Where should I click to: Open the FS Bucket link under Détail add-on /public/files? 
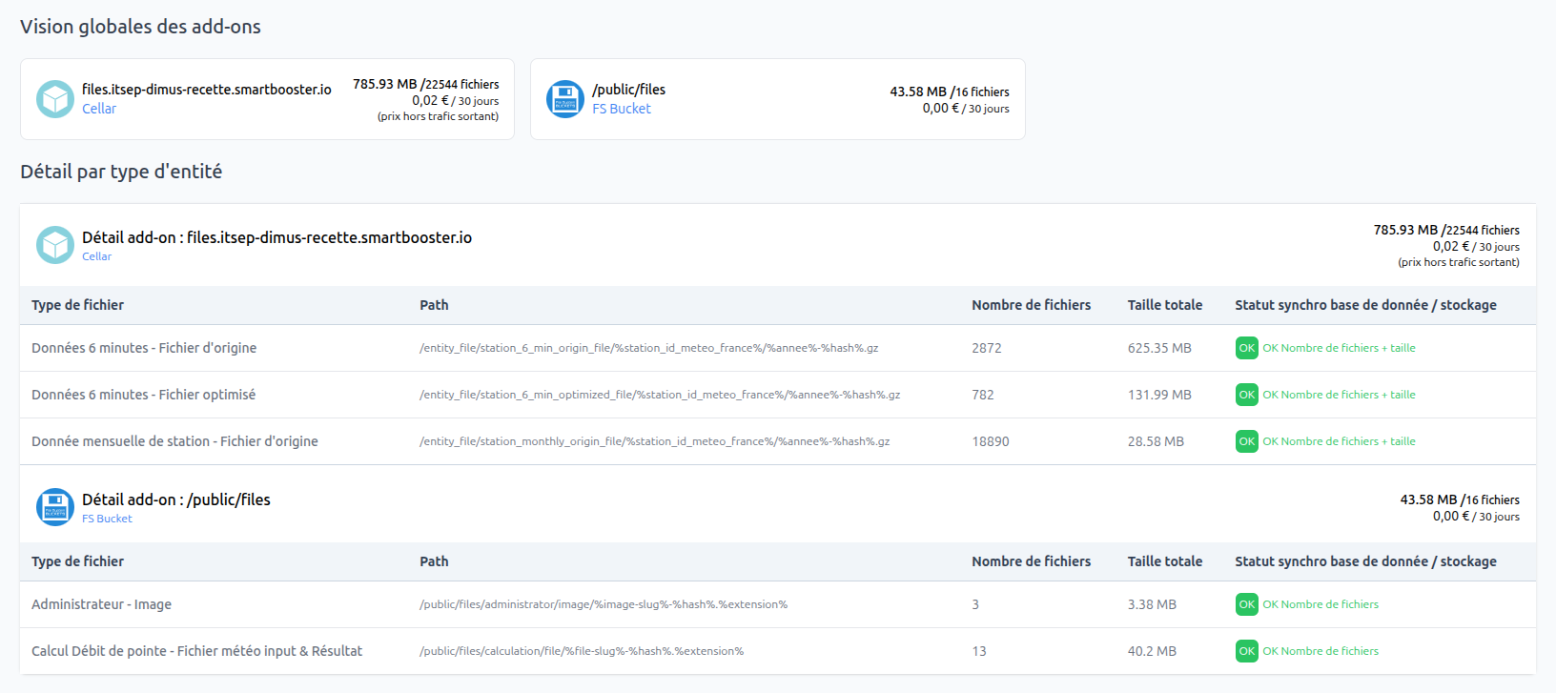click(107, 519)
